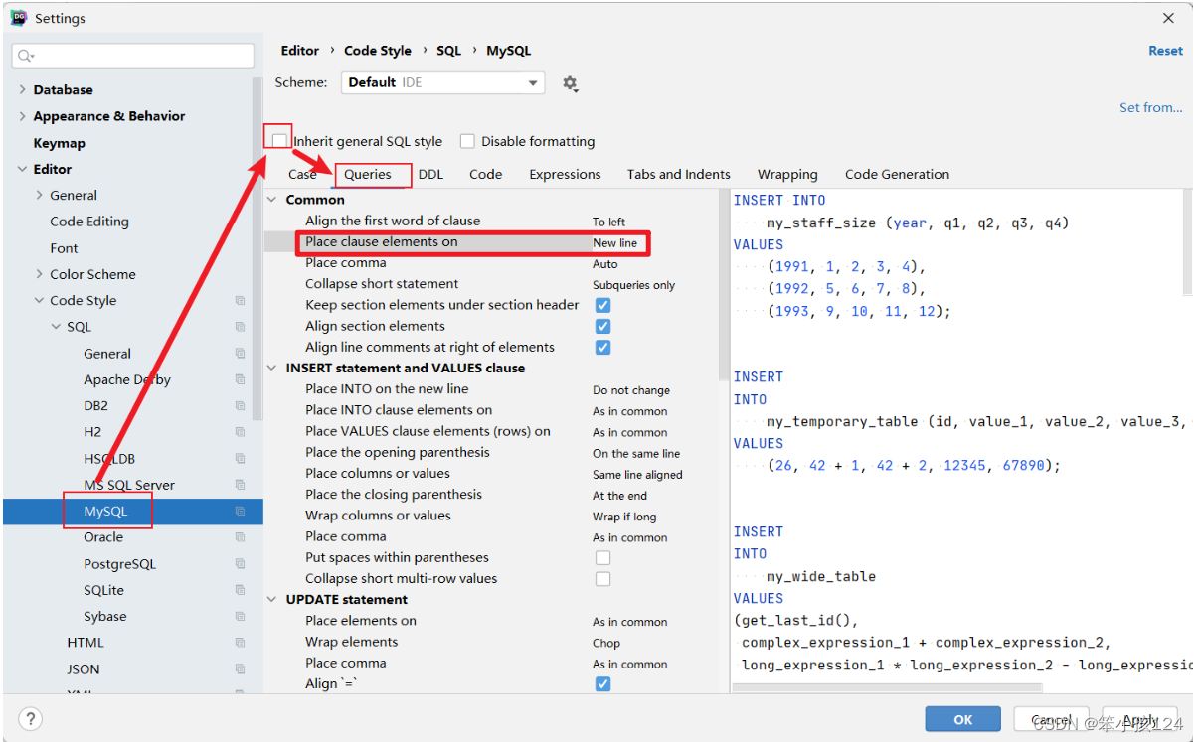This screenshot has width=1199, height=742.
Task: Click the copy icon beside PostgreSQL
Action: [x=240, y=564]
